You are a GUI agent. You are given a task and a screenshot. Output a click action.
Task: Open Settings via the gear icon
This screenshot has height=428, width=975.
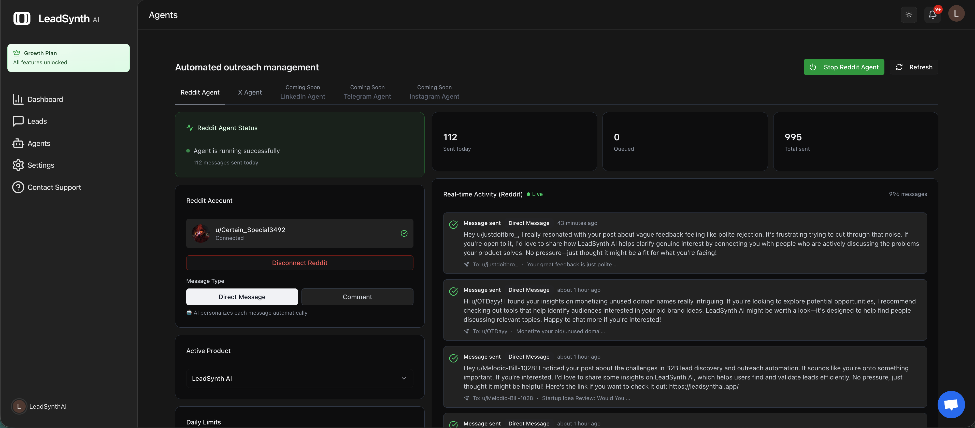click(x=19, y=165)
